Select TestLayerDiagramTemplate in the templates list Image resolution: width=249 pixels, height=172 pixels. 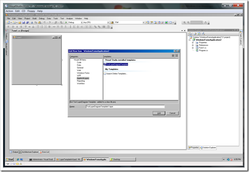(117, 64)
